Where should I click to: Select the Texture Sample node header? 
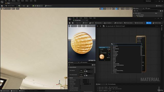point(105,48)
